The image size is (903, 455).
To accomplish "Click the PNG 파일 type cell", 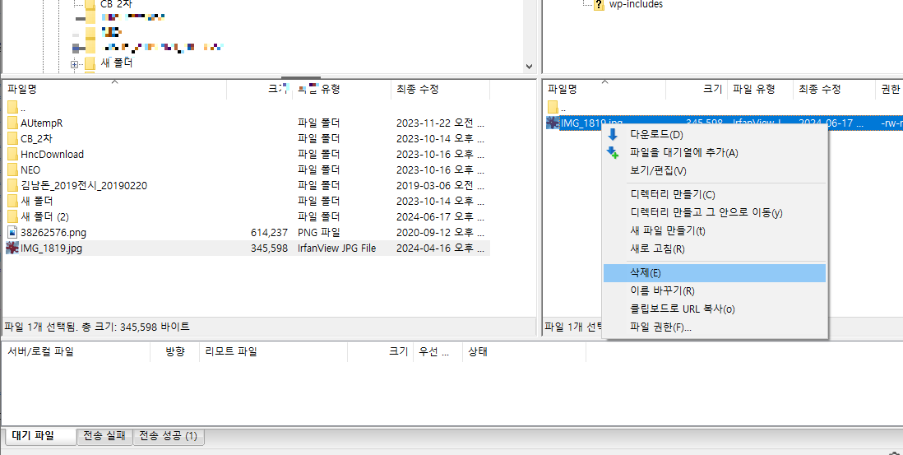I will coord(318,233).
